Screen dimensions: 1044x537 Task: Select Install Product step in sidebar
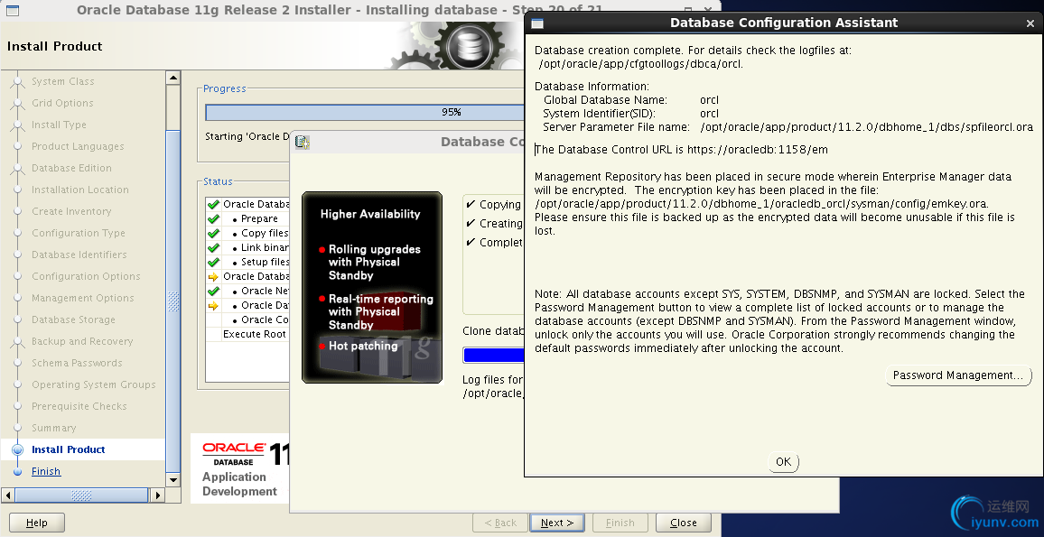pyautogui.click(x=68, y=449)
